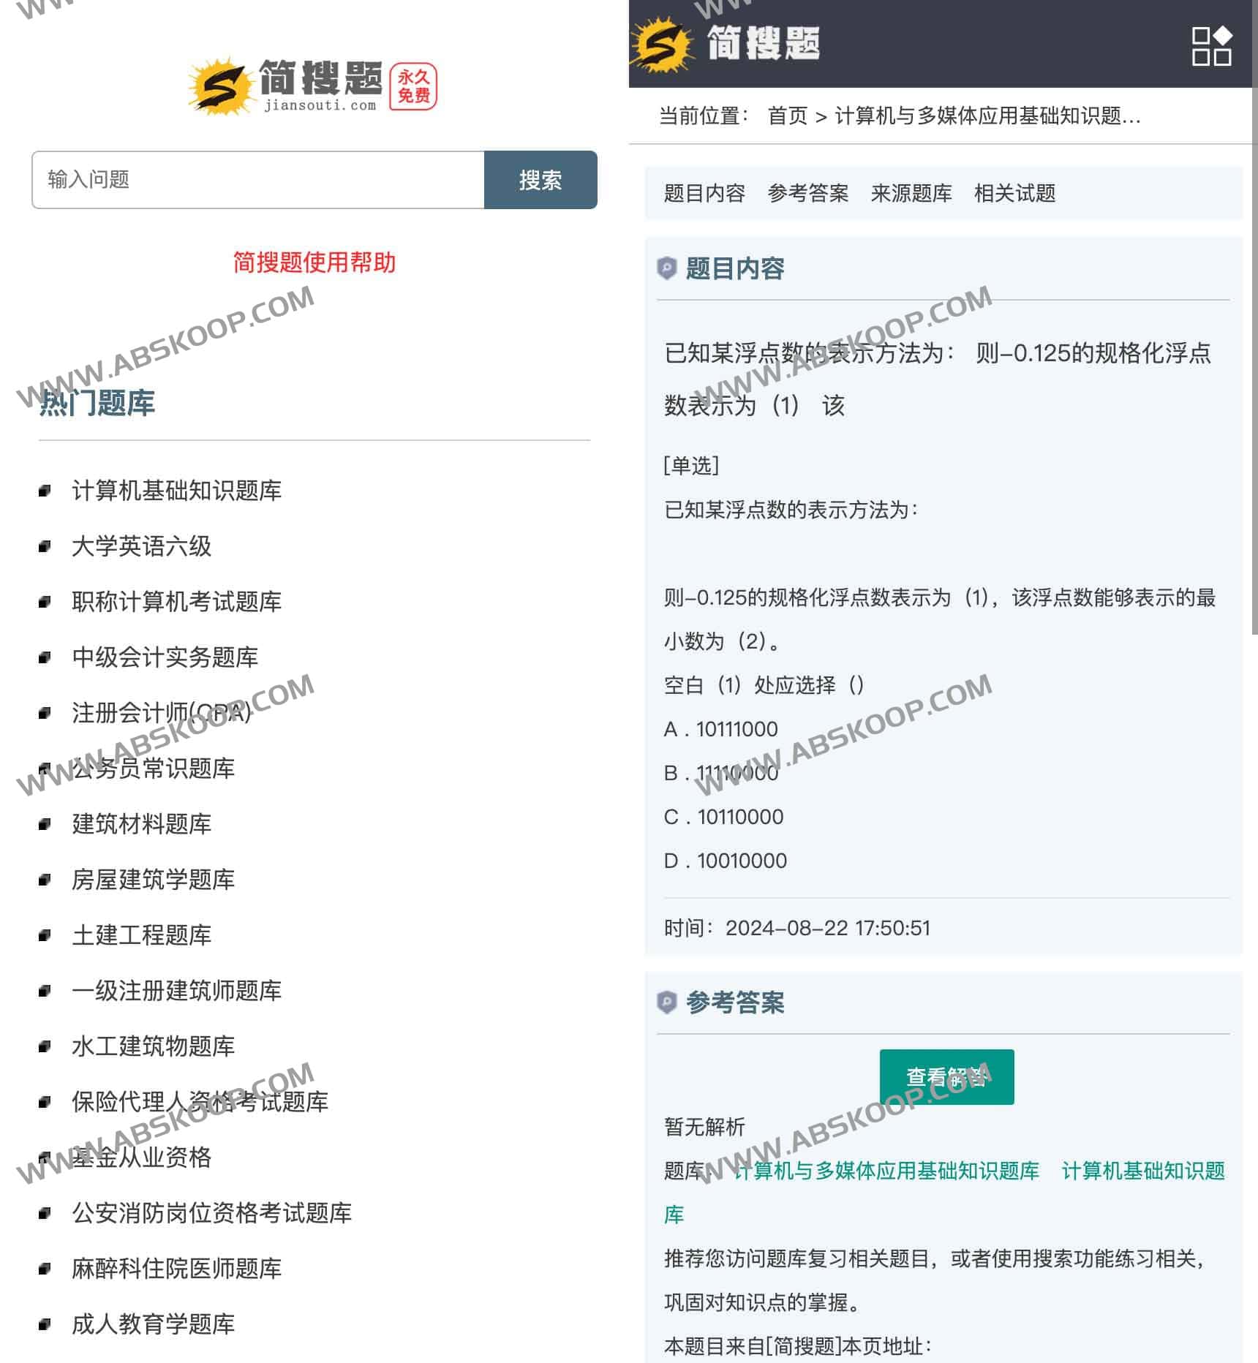Select answer option A . 10111000
Image resolution: width=1258 pixels, height=1363 pixels.
pyautogui.click(x=720, y=728)
